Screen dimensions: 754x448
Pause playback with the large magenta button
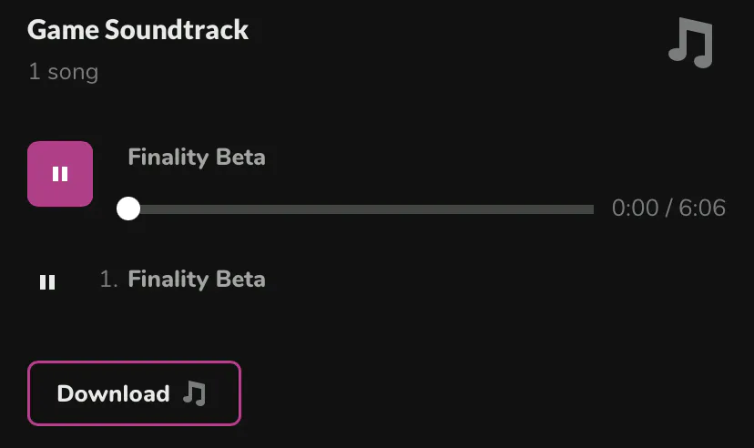(x=60, y=174)
